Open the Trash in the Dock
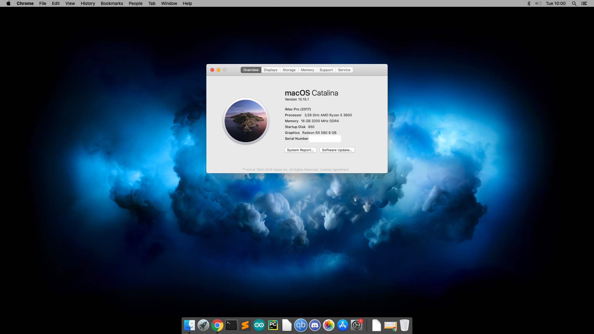Screen dimensions: 594x334 coord(404,325)
